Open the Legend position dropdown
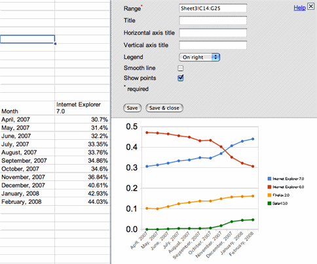The height and width of the screenshot is (264, 317). (x=200, y=58)
